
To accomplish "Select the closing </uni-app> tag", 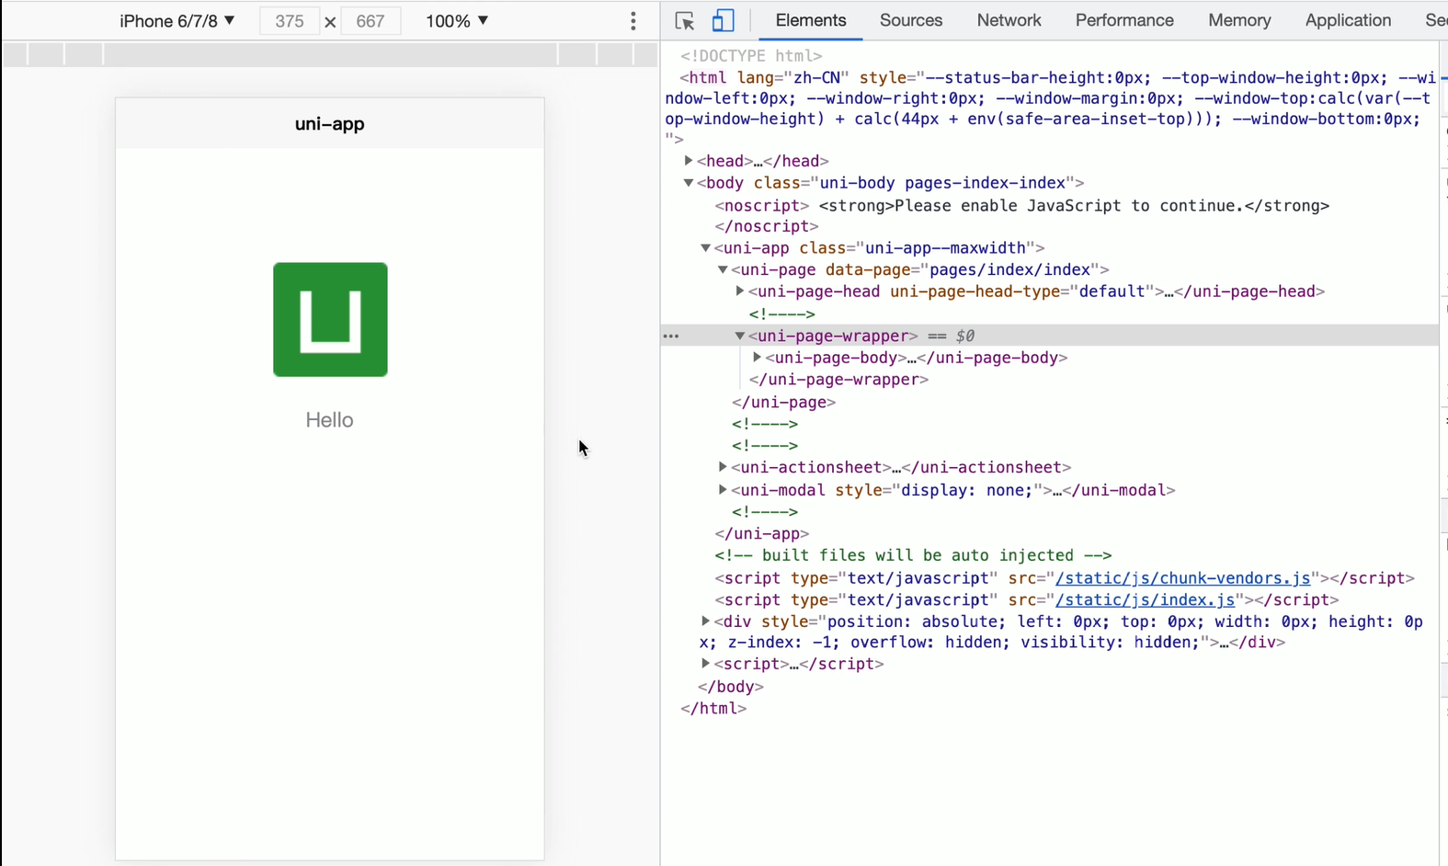I will click(762, 534).
